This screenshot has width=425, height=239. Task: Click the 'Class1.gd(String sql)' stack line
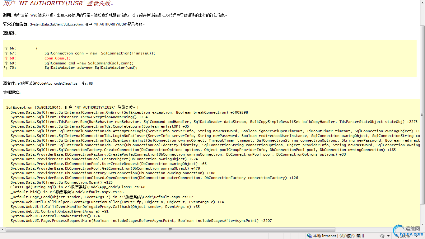tap(78, 187)
